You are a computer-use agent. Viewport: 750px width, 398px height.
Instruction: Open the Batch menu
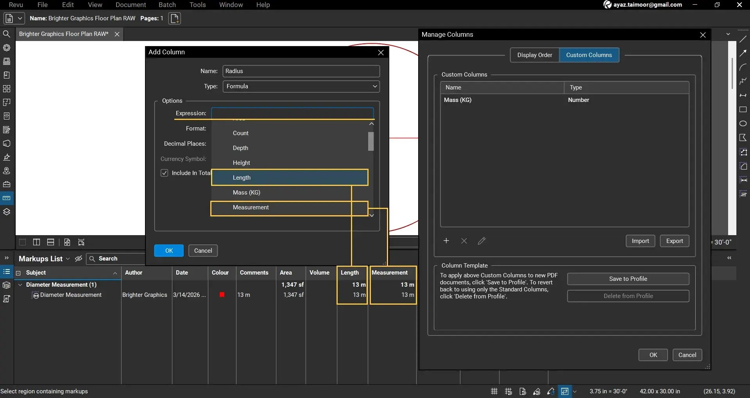167,5
